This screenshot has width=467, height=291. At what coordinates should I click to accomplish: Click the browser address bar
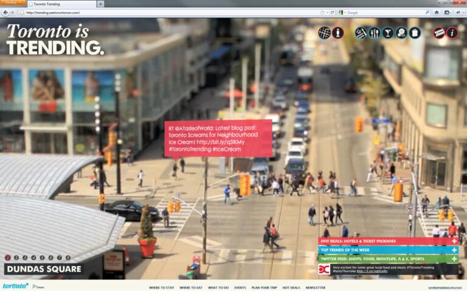click(170, 12)
